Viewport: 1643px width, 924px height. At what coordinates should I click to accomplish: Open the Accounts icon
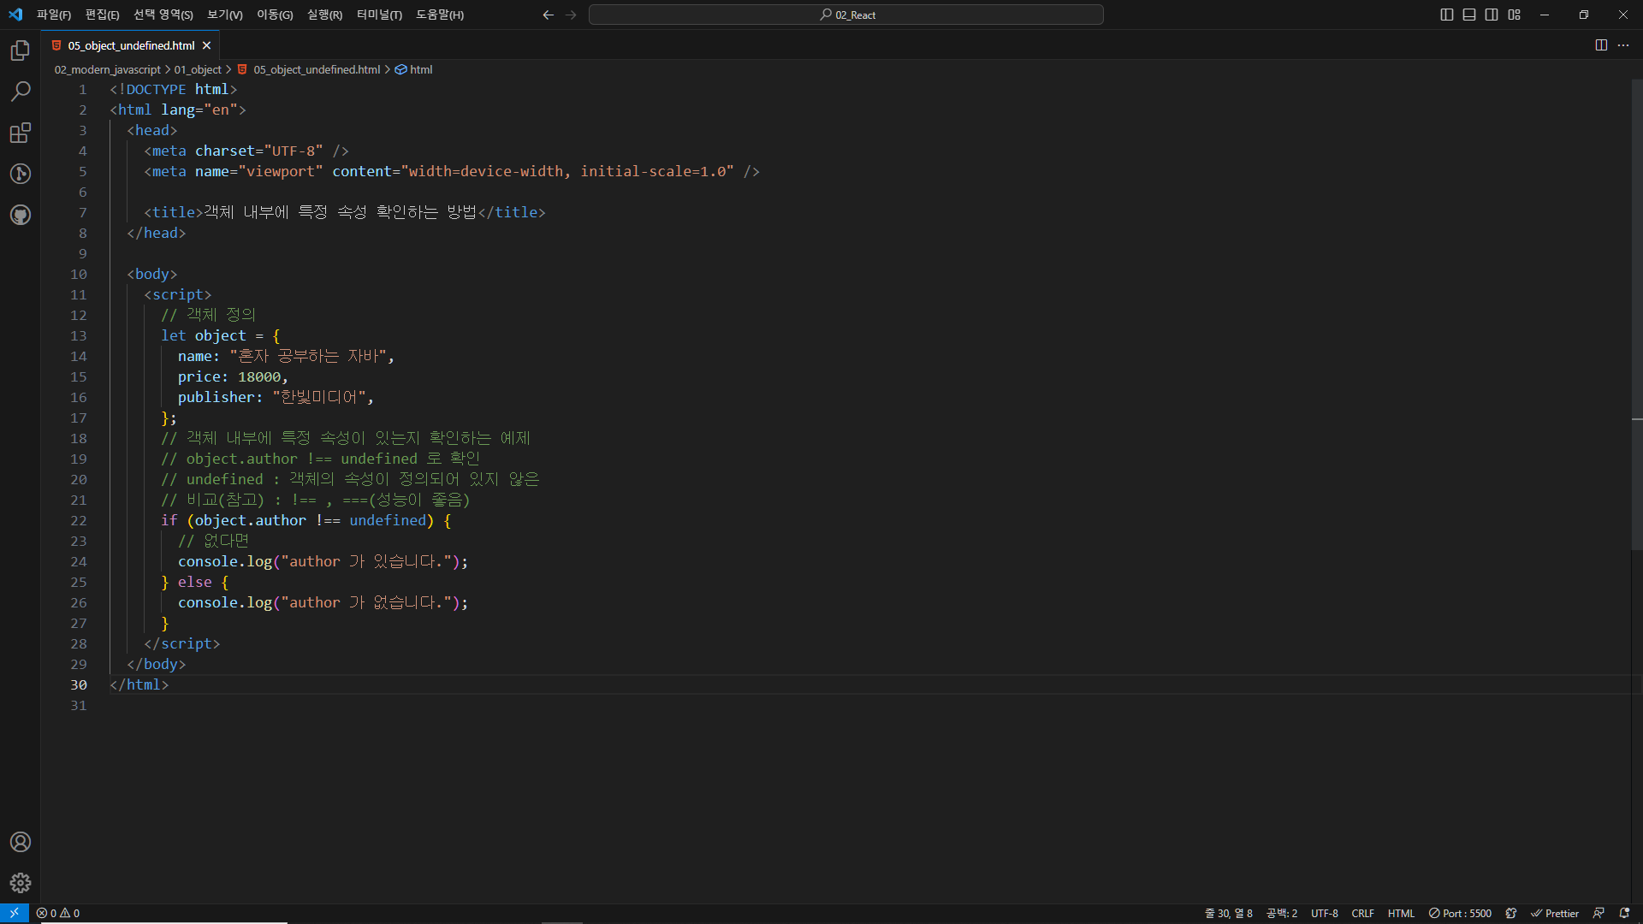coord(21,842)
